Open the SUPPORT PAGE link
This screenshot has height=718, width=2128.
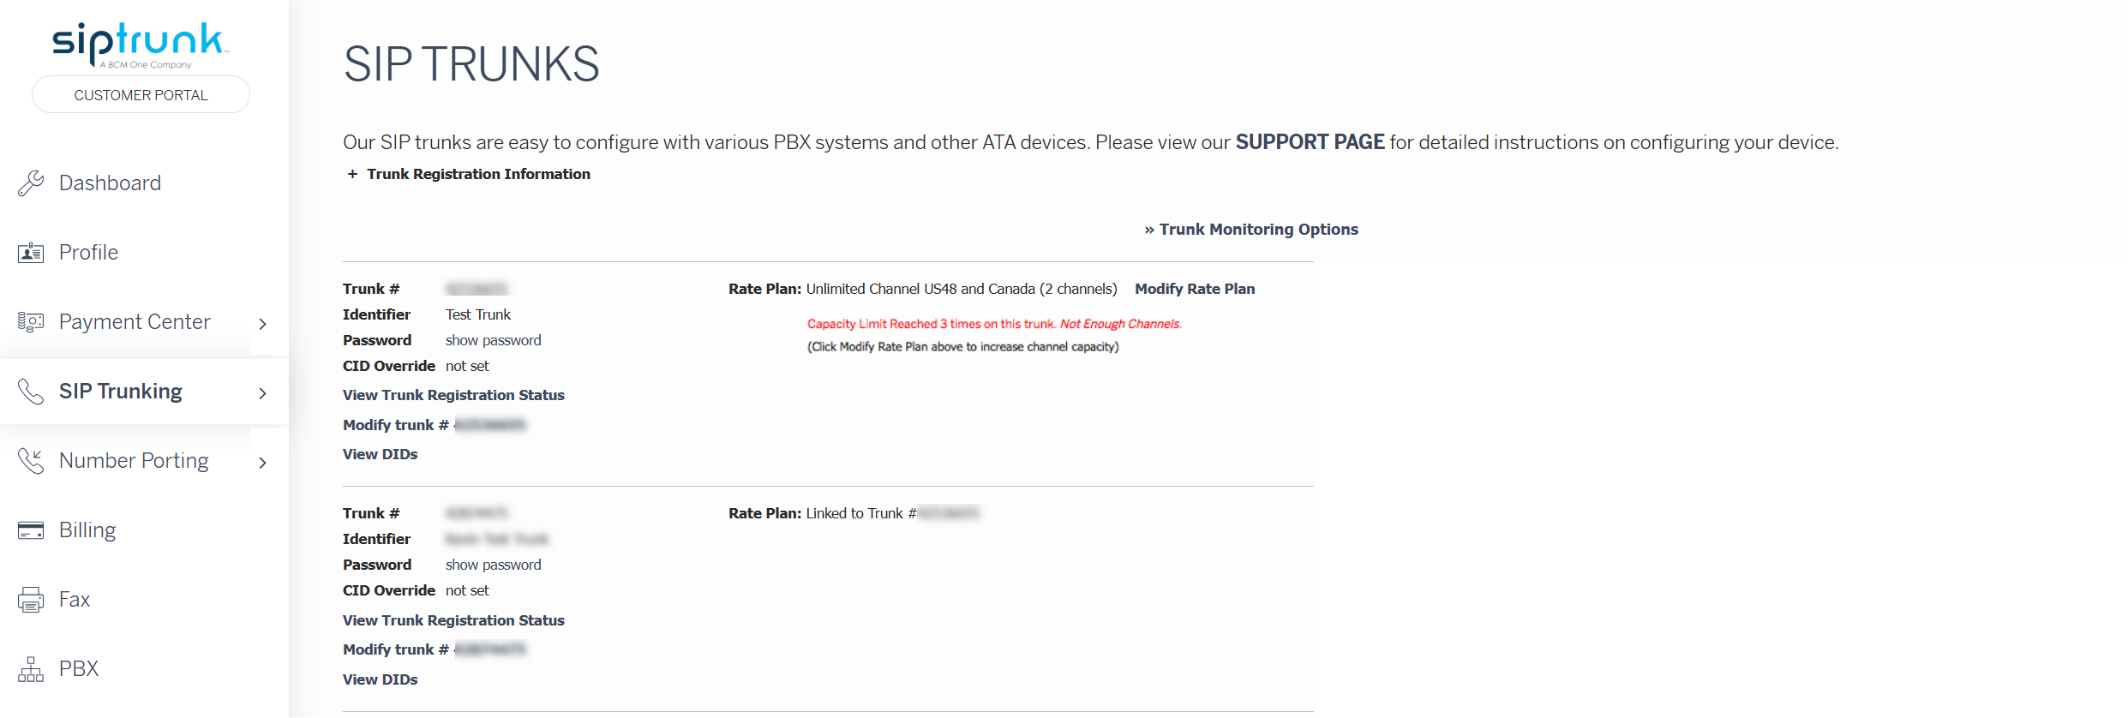(x=1310, y=142)
